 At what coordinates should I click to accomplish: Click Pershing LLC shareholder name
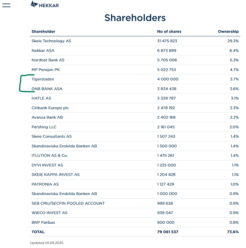coord(44,127)
